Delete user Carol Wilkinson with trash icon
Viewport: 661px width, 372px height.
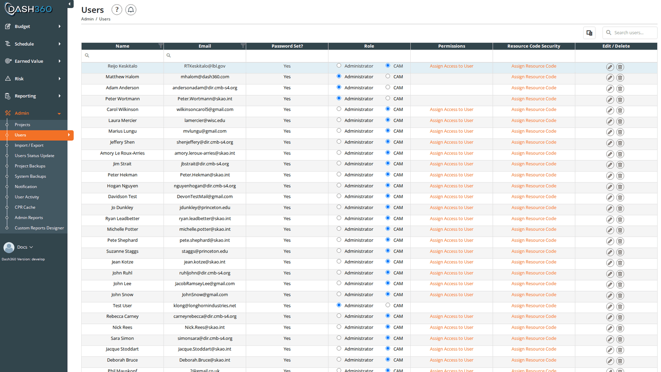pos(620,110)
